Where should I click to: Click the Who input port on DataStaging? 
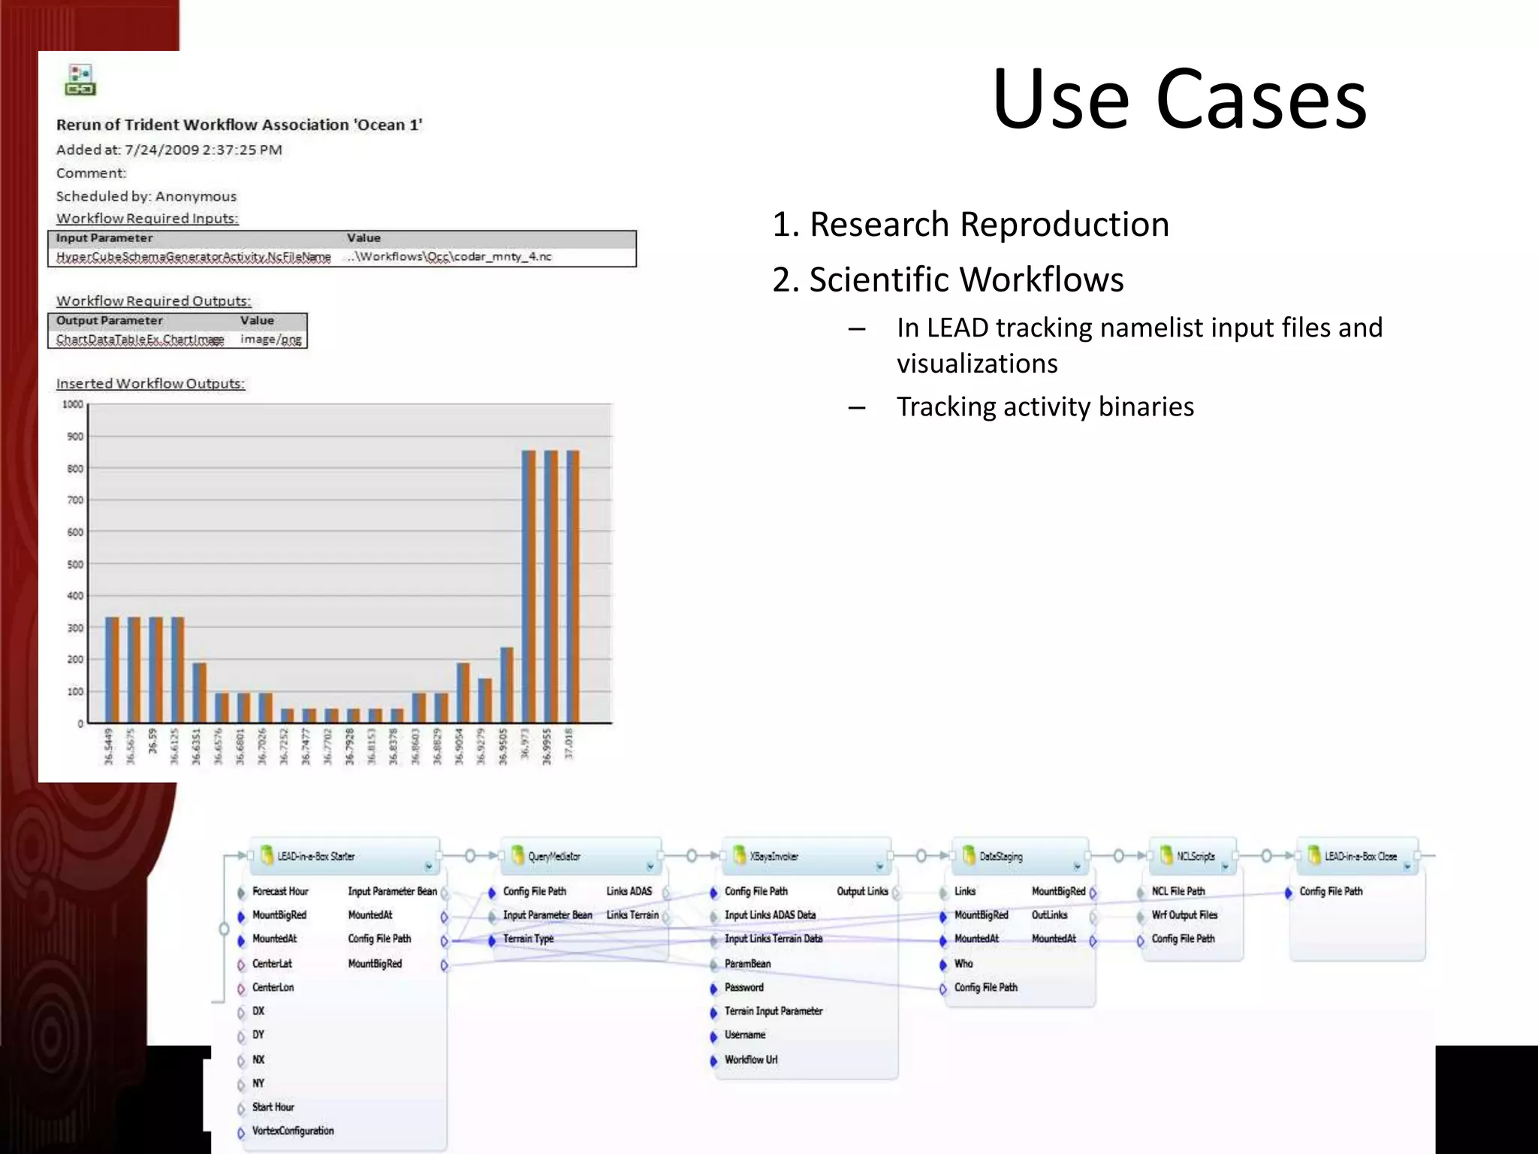pyautogui.click(x=942, y=965)
